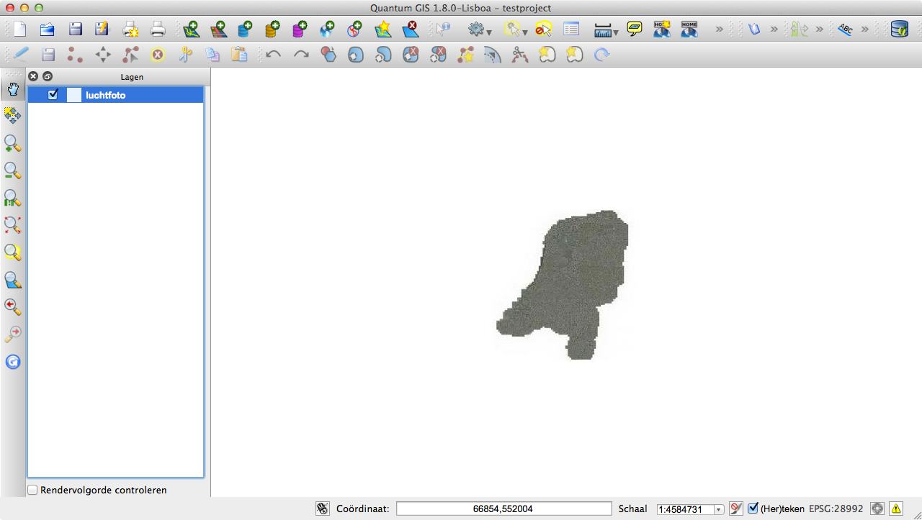Click the Zoom In magnifier tool
The width and height of the screenshot is (922, 520).
(x=13, y=144)
